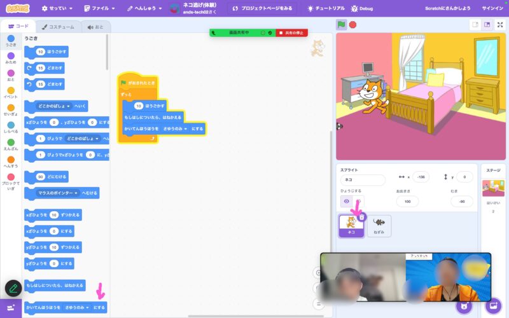Toggle sprite visible with eye icon
The height and width of the screenshot is (318, 509).
(x=347, y=201)
